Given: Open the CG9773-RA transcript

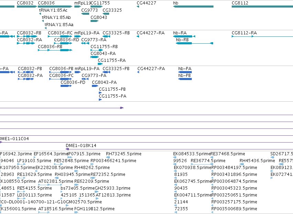Looking at the screenshot, I should 85,43.
